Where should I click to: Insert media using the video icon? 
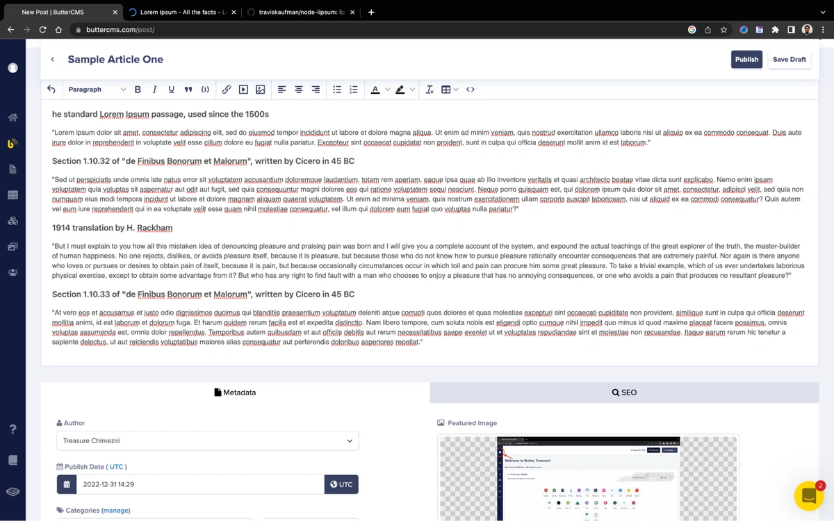coord(243,90)
